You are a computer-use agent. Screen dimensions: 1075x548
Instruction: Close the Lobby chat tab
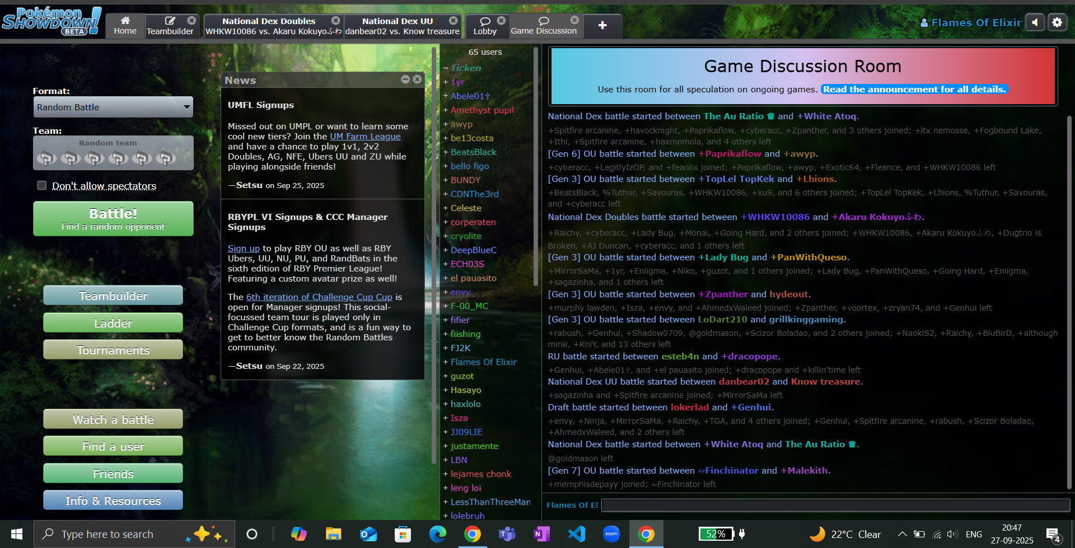pos(501,20)
